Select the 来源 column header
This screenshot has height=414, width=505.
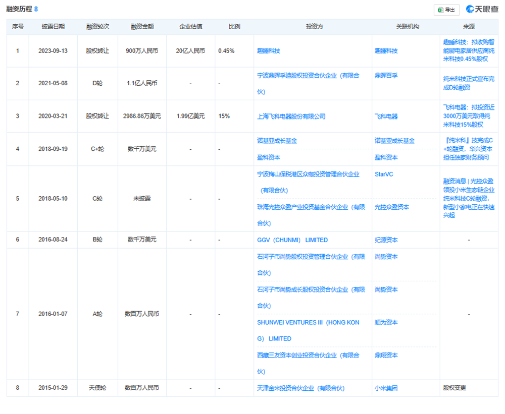pos(469,27)
